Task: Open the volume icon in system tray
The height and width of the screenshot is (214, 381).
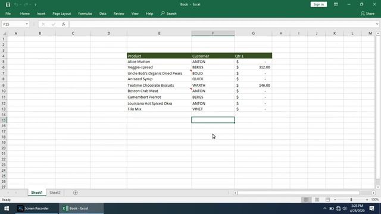Action: [x=345, y=209]
